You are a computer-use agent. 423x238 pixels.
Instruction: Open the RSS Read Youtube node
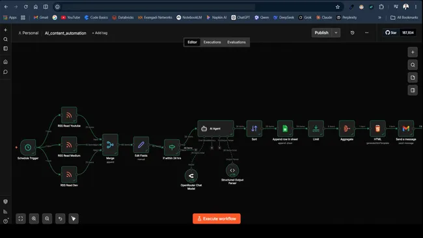click(69, 115)
